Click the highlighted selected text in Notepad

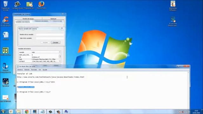click(x=26, y=87)
